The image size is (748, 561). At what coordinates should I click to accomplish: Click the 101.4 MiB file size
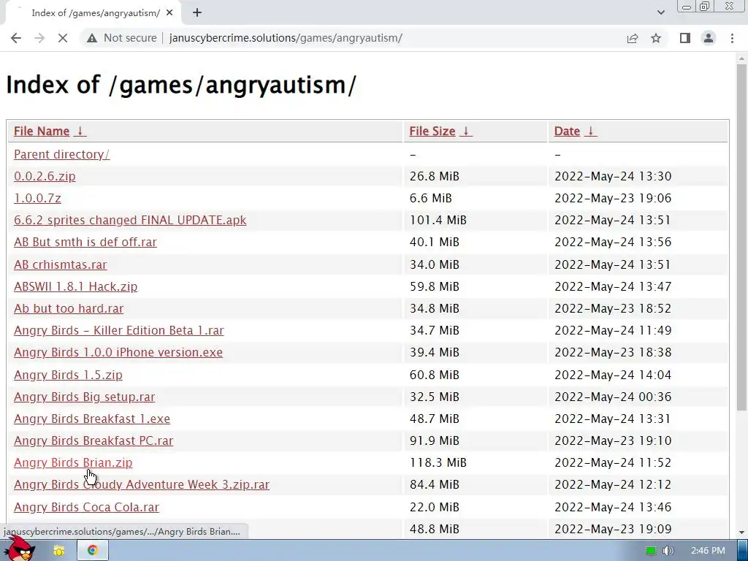tap(438, 220)
